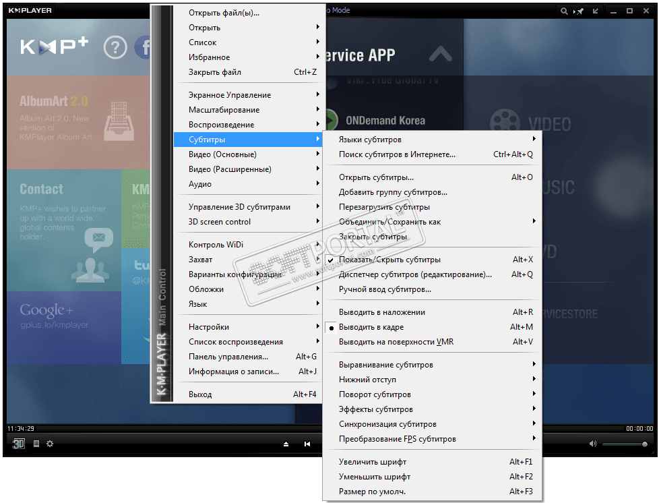Mute with the speaker icon
Image resolution: width=659 pixels, height=503 pixels.
592,444
